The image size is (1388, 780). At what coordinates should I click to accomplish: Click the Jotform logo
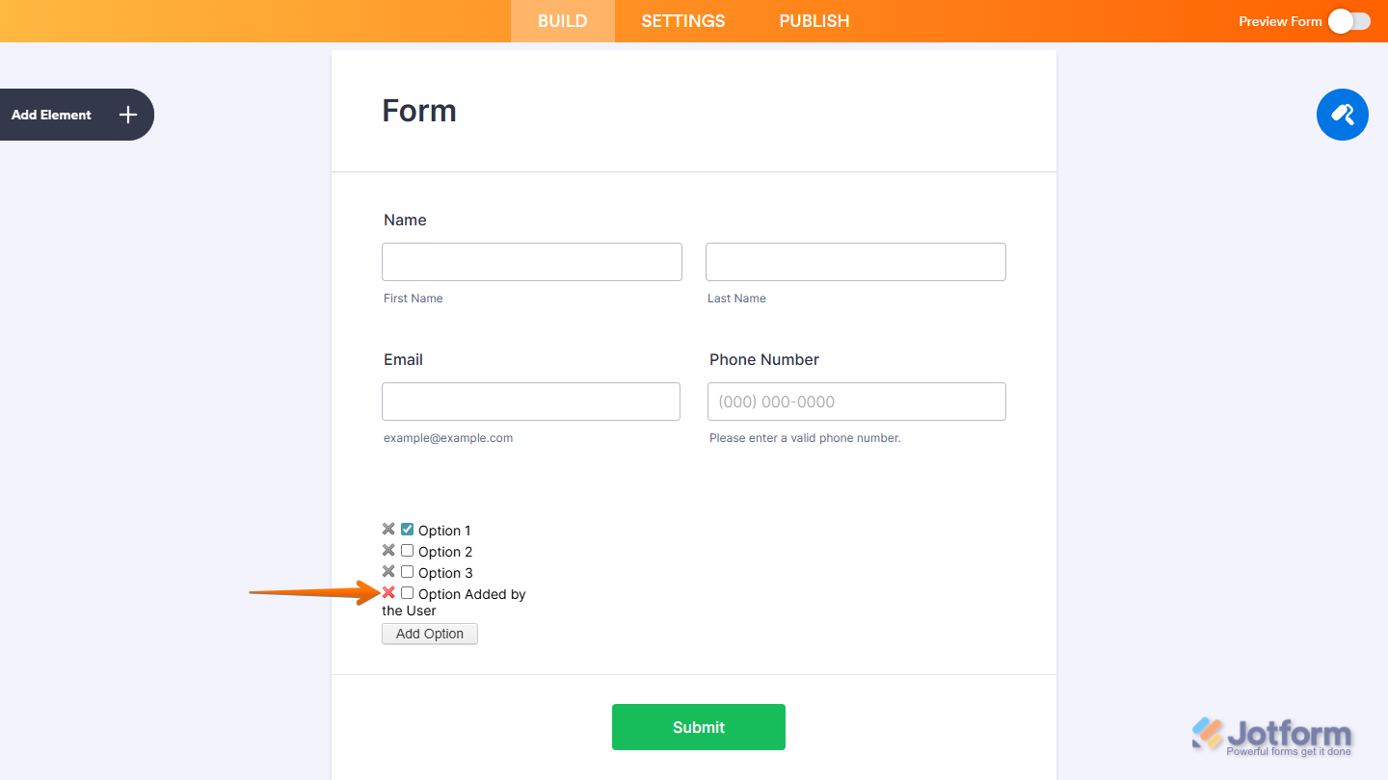click(x=1274, y=734)
